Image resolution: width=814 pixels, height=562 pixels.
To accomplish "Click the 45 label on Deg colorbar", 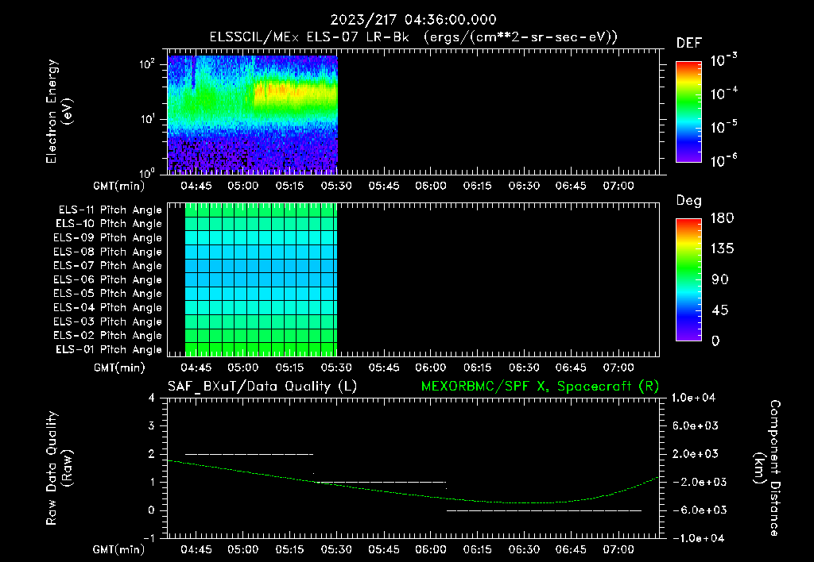I will click(x=720, y=310).
